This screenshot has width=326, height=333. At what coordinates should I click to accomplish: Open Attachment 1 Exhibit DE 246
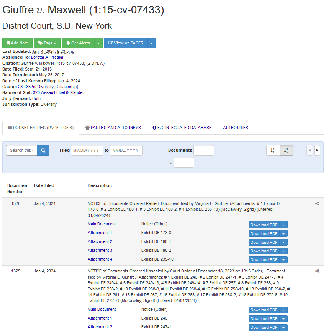[x=100, y=318]
